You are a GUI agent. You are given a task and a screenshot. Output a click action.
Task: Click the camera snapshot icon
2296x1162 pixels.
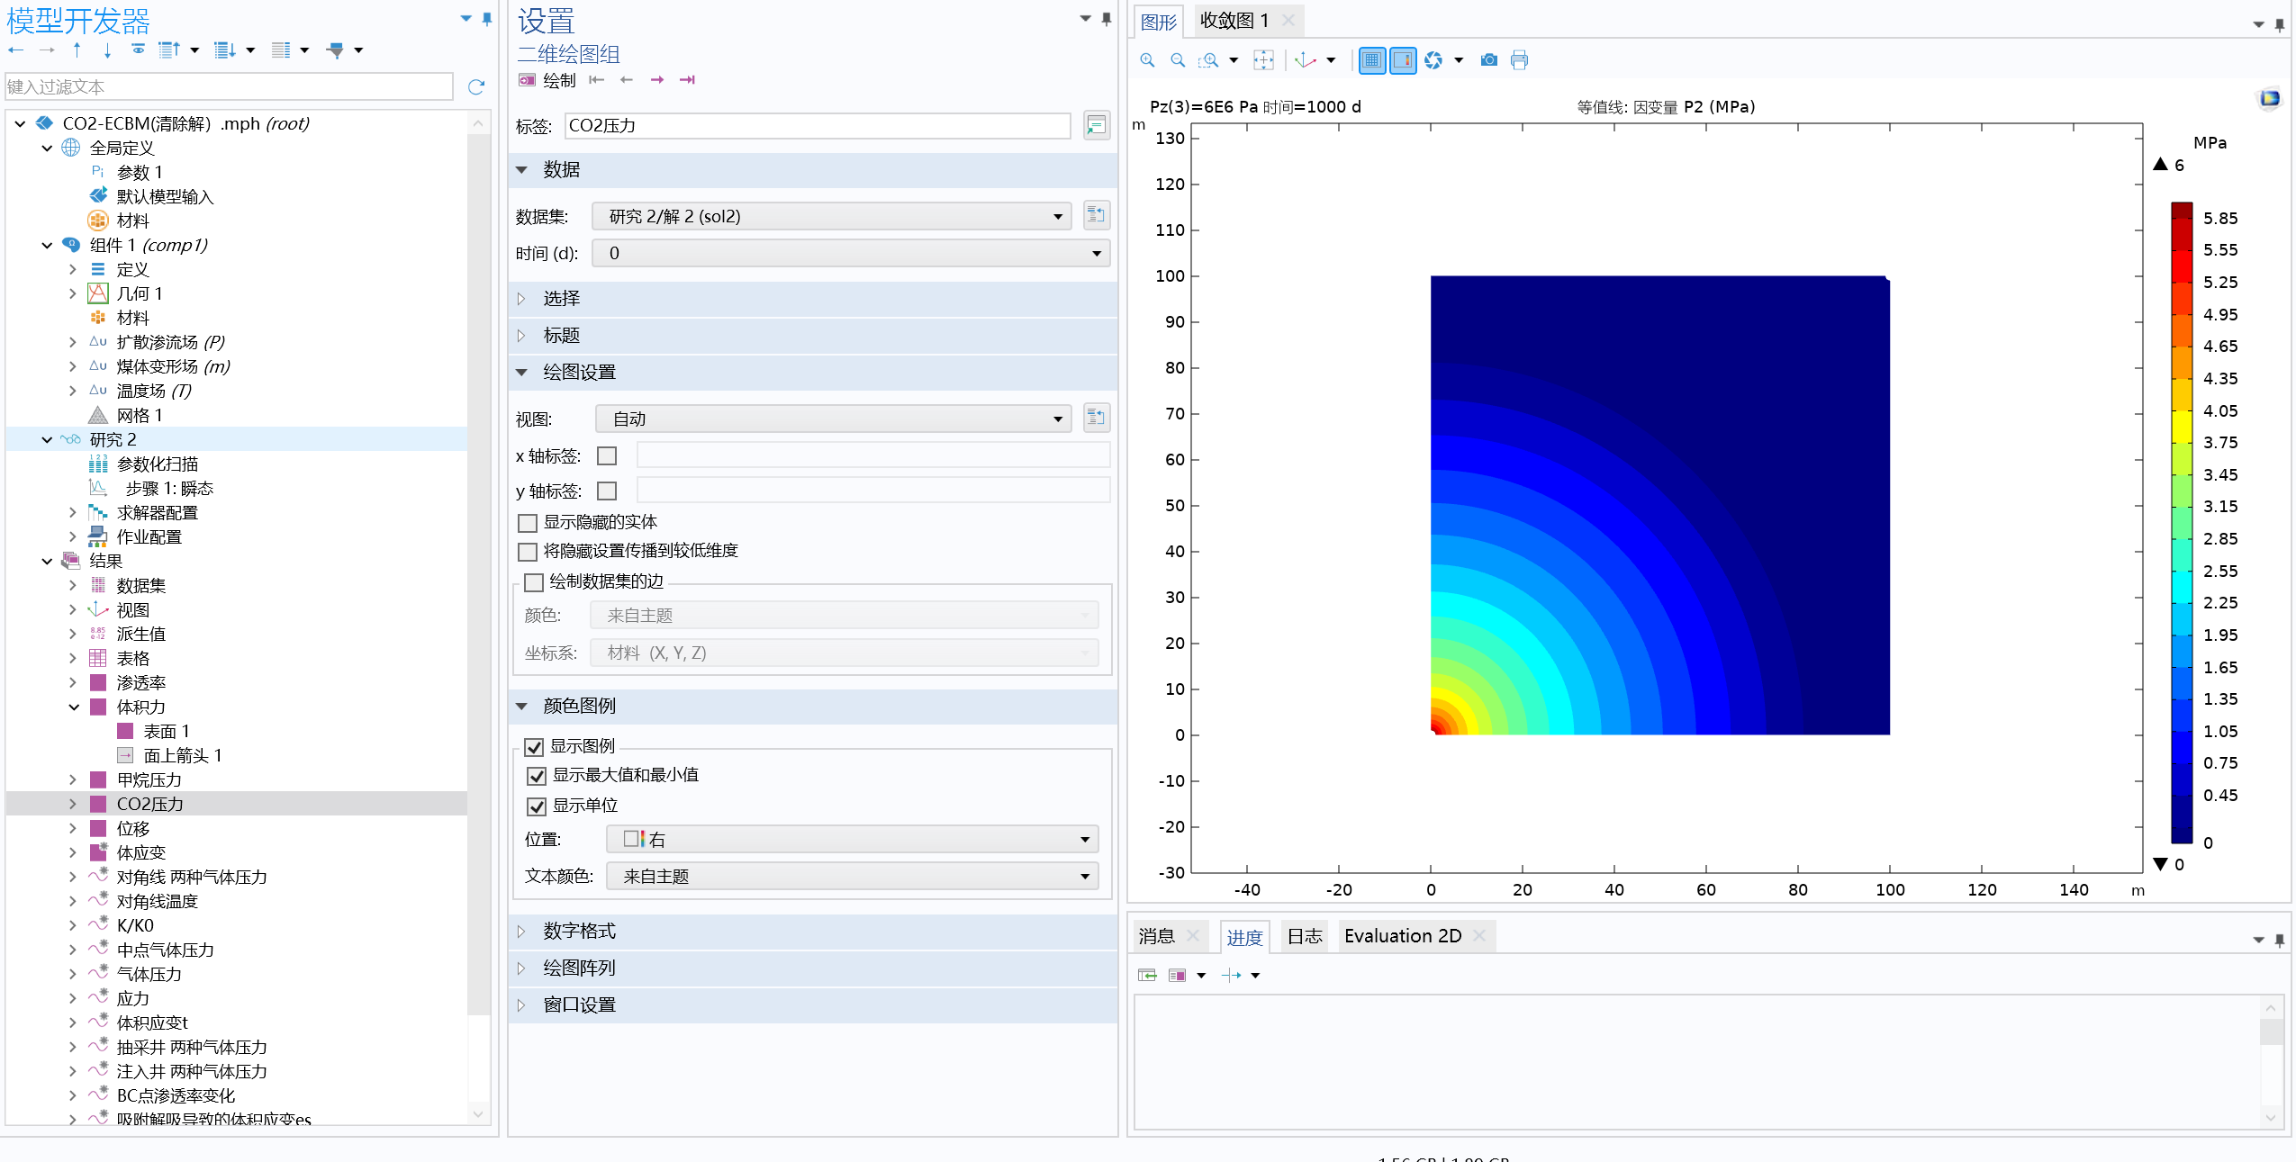coord(1489,60)
